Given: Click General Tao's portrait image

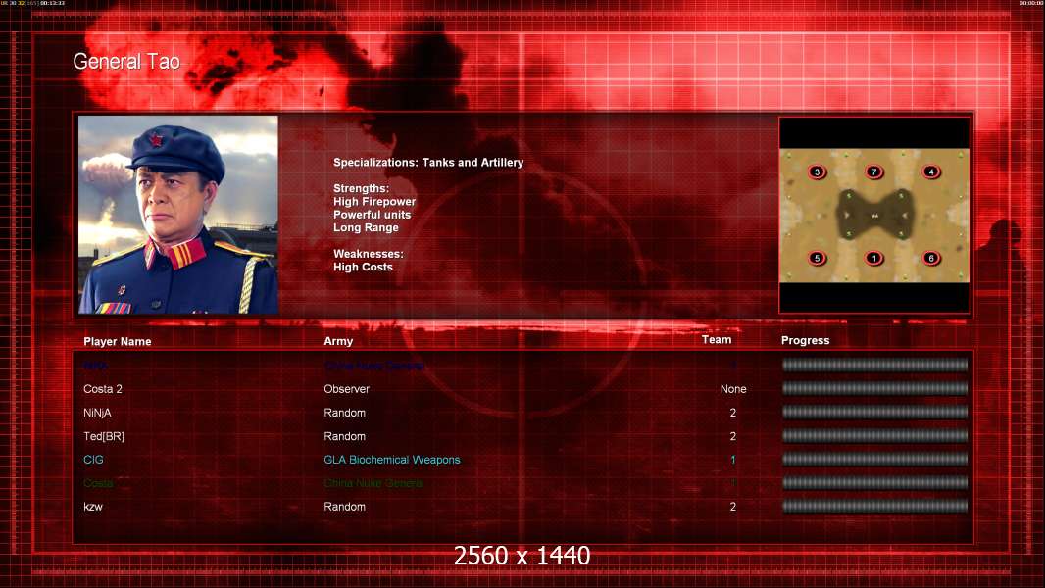Looking at the screenshot, I should 178,215.
